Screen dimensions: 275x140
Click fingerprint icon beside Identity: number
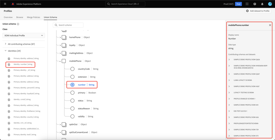(9, 64)
